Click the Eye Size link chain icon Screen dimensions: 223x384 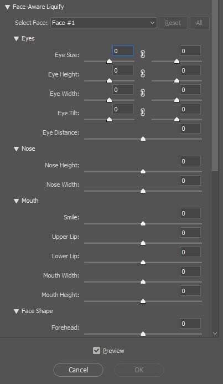coord(143,54)
